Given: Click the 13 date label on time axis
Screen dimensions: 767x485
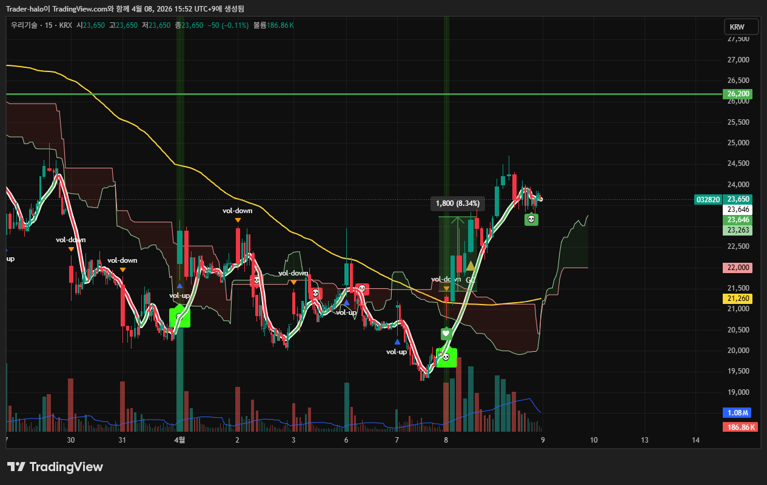Looking at the screenshot, I should click(645, 440).
